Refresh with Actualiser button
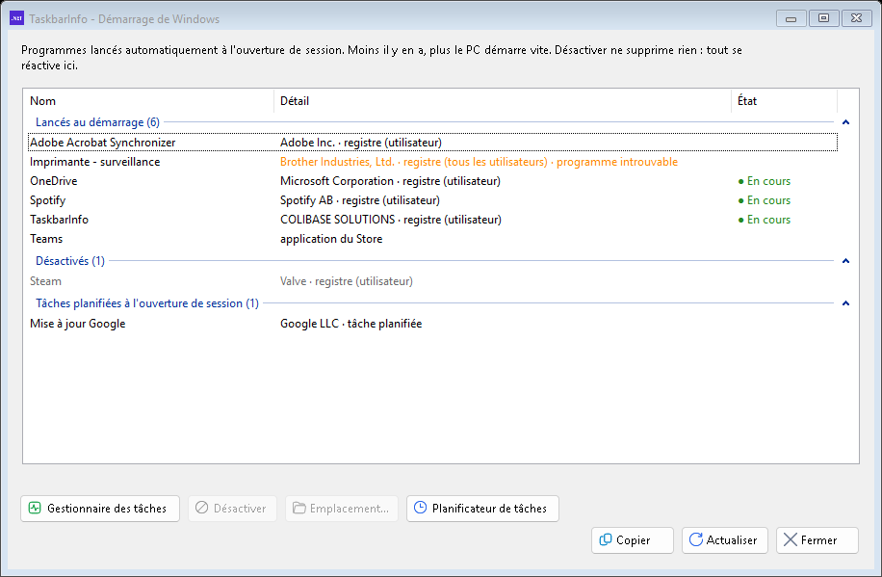 pos(724,539)
